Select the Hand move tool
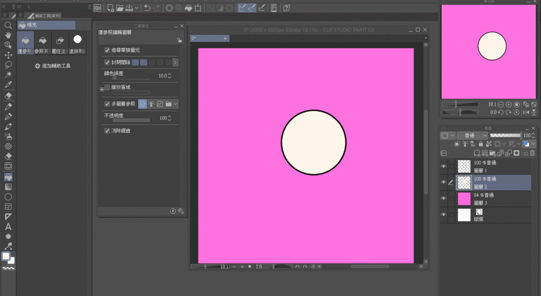 8,35
